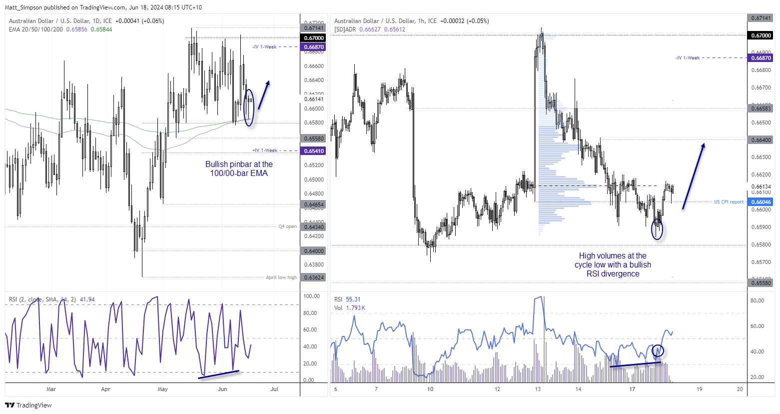Click the purple 0.66870 label on hourly chart

coord(761,58)
